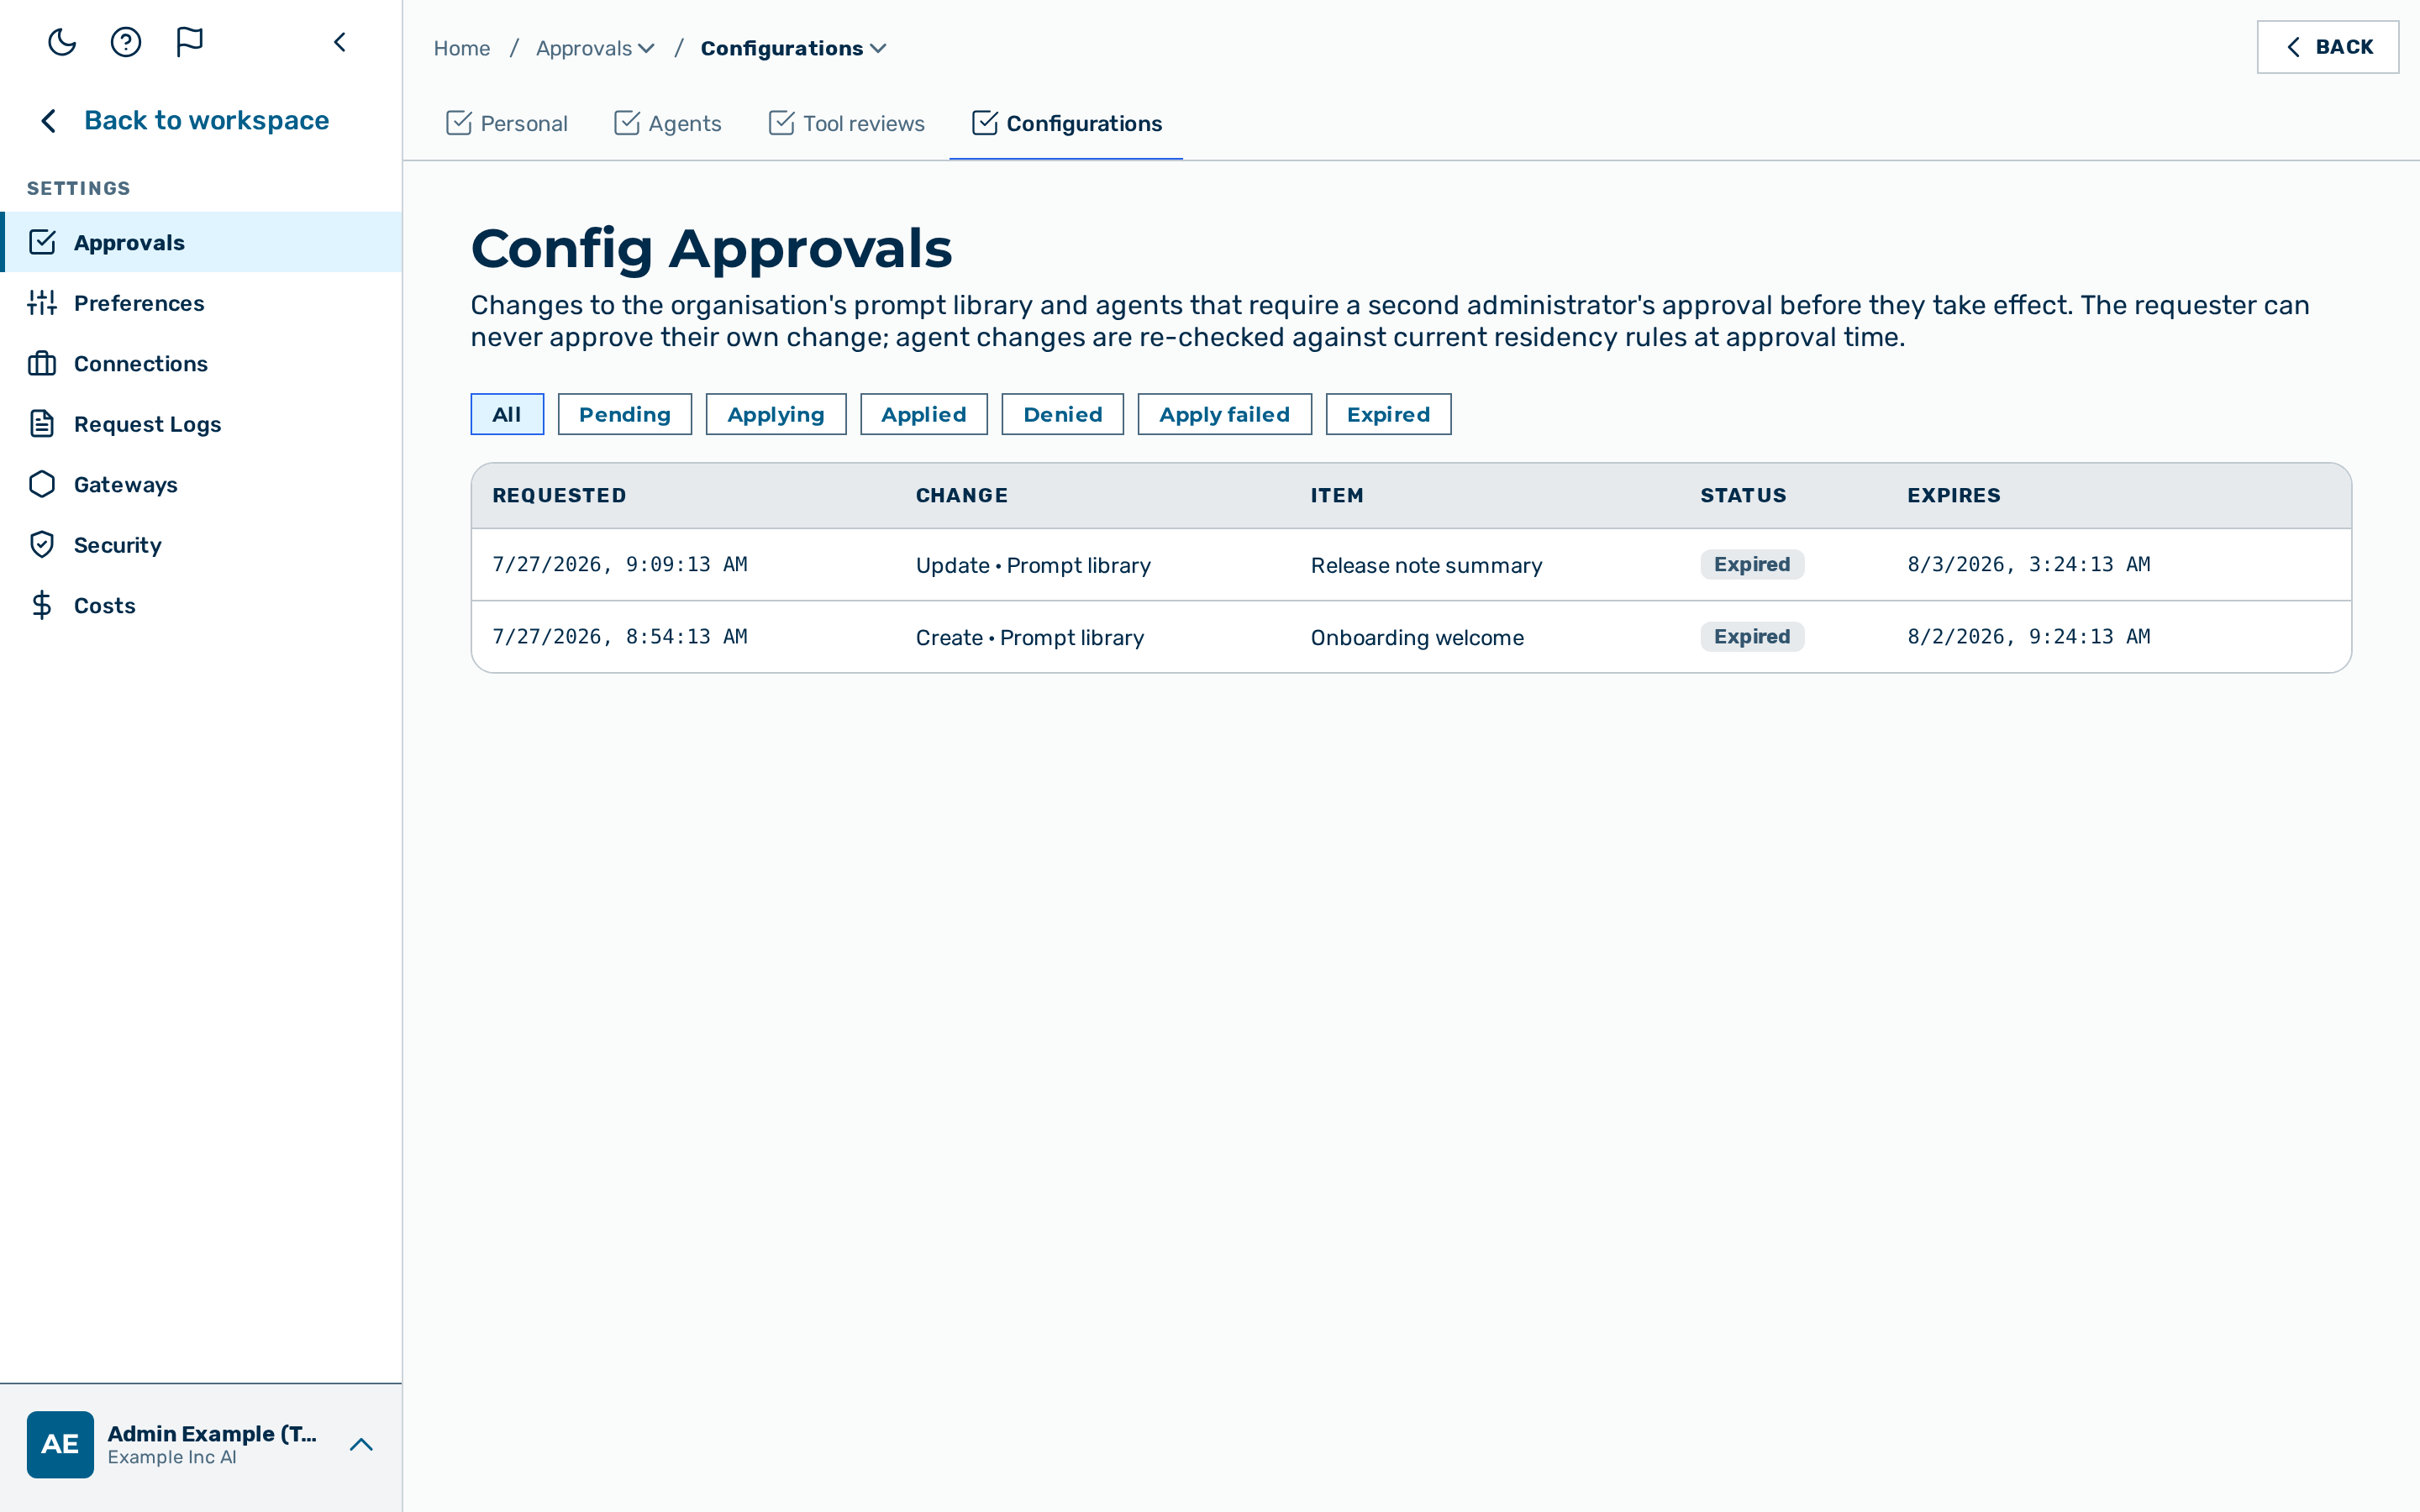Viewport: 2420px width, 1512px height.
Task: Open Costs in the settings sidebar
Action: pyautogui.click(x=201, y=605)
